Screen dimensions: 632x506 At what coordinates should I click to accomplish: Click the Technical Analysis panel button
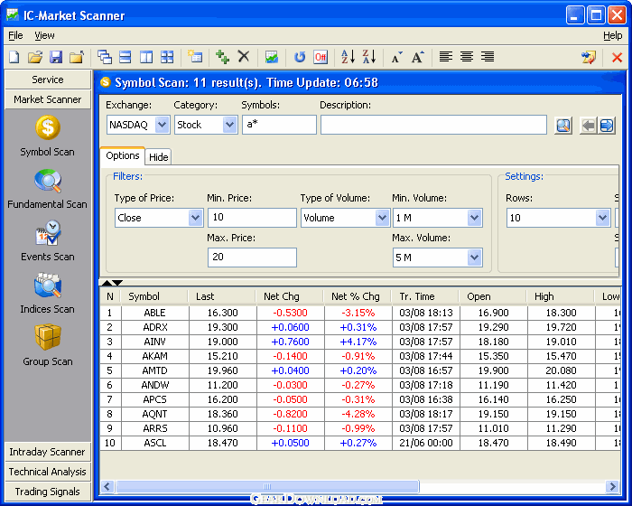click(x=48, y=472)
